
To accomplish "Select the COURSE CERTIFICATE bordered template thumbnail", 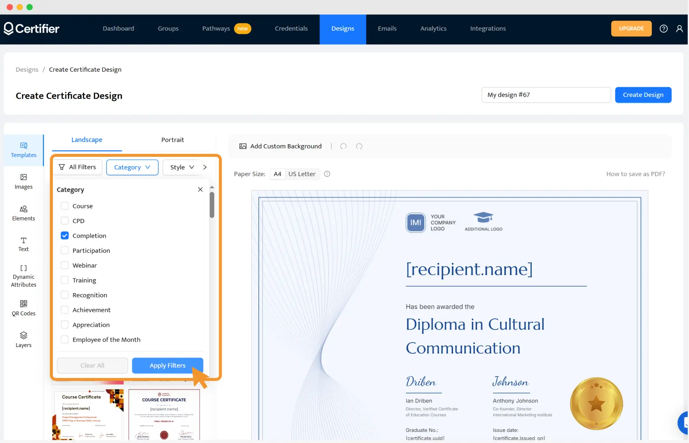I will pos(164,414).
